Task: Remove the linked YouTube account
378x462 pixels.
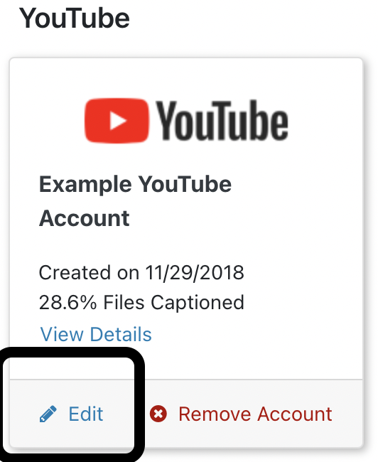Action: 241,414
